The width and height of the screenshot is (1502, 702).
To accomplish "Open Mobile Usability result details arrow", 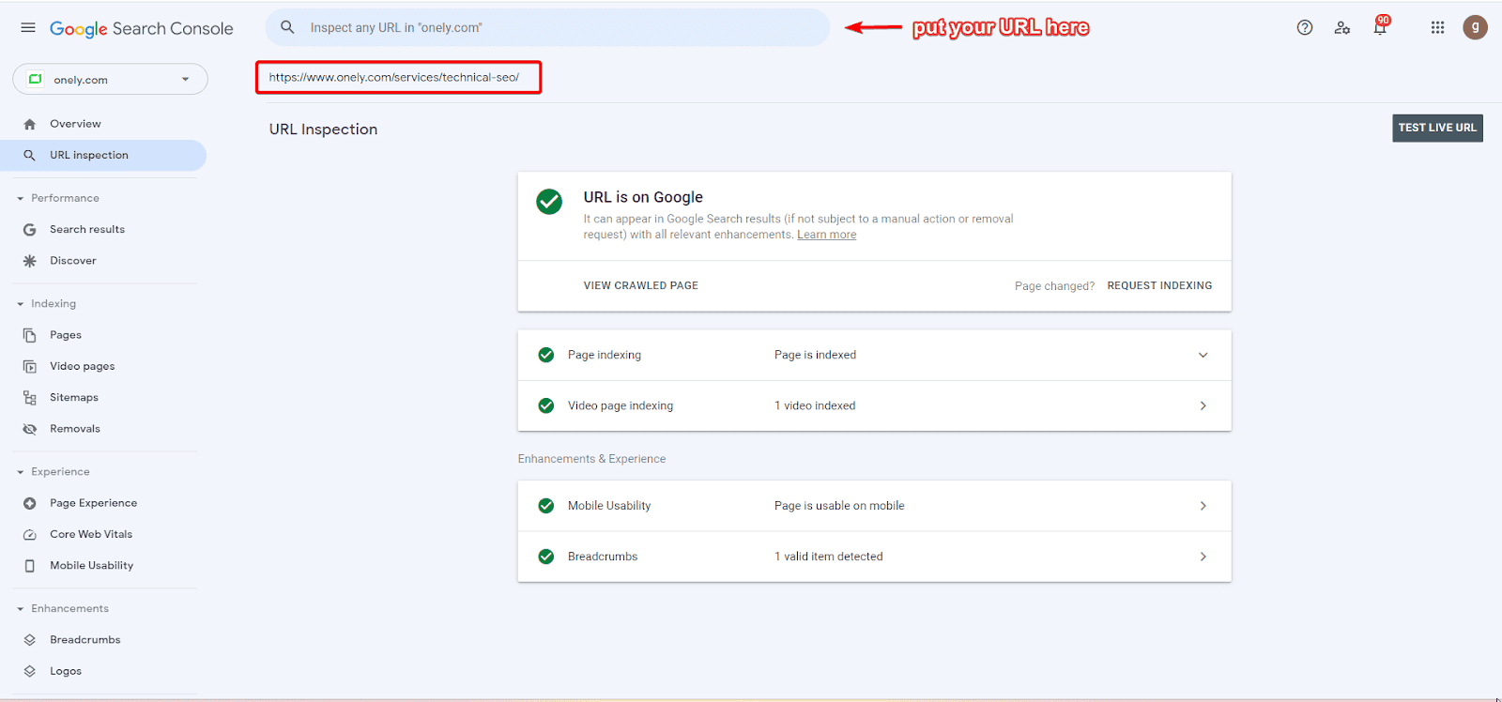I will tap(1203, 506).
